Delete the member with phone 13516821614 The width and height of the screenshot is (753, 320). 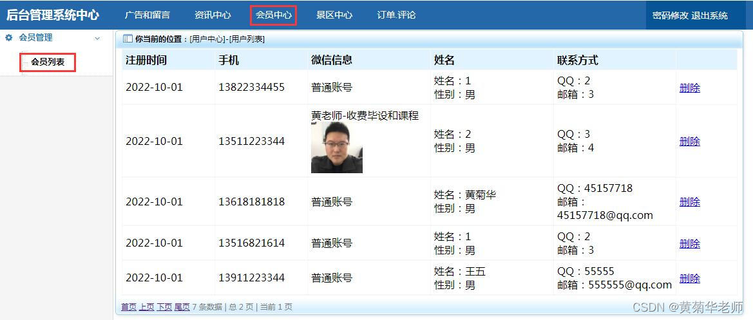[690, 244]
